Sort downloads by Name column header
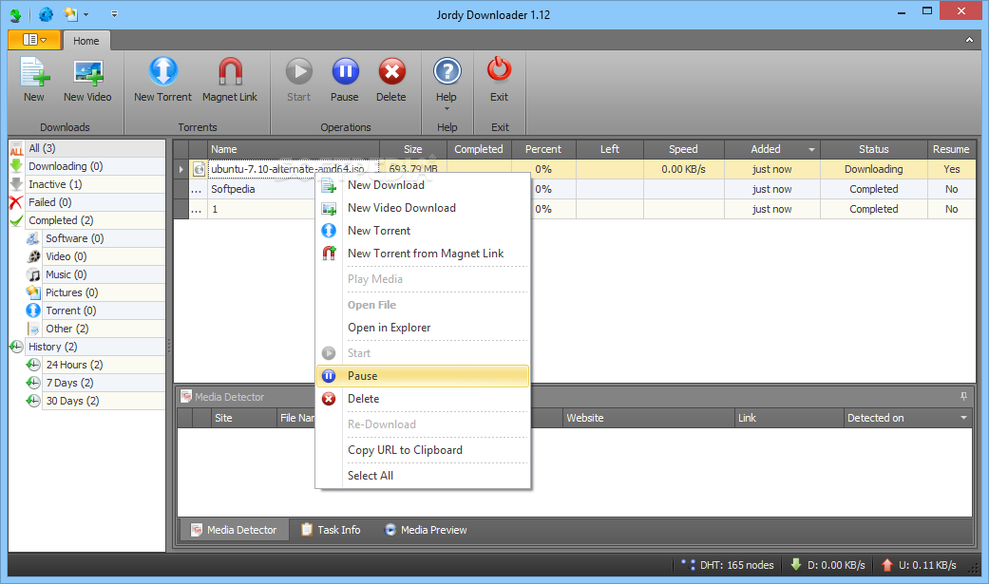Screen dimensions: 989x584 pos(294,149)
